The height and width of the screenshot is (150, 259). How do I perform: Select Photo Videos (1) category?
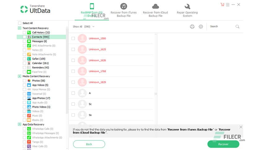[41, 107]
